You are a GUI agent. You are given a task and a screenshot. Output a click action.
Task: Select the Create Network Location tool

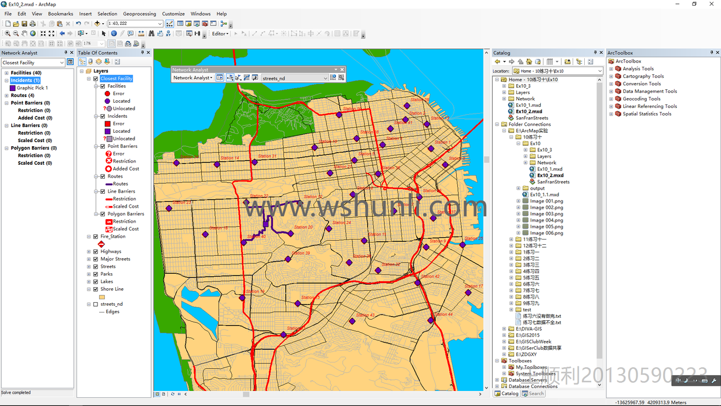[x=230, y=78]
